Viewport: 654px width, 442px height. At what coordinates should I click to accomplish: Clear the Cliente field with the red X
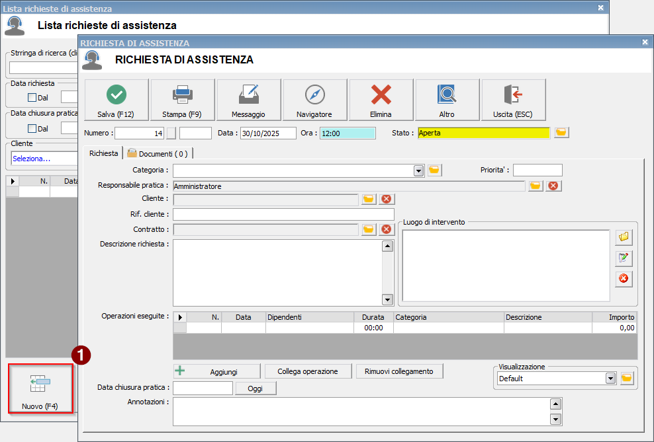(x=387, y=199)
